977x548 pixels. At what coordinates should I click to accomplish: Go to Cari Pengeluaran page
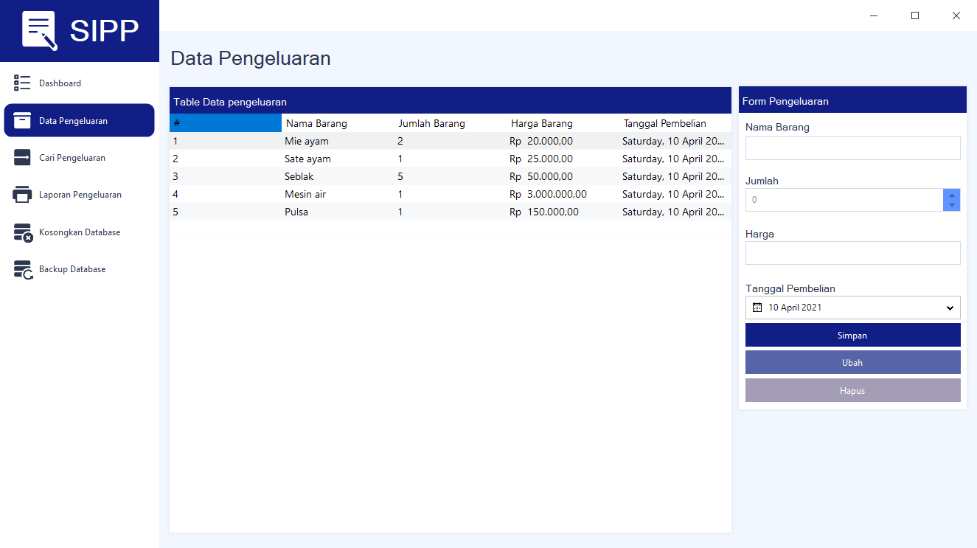80,158
